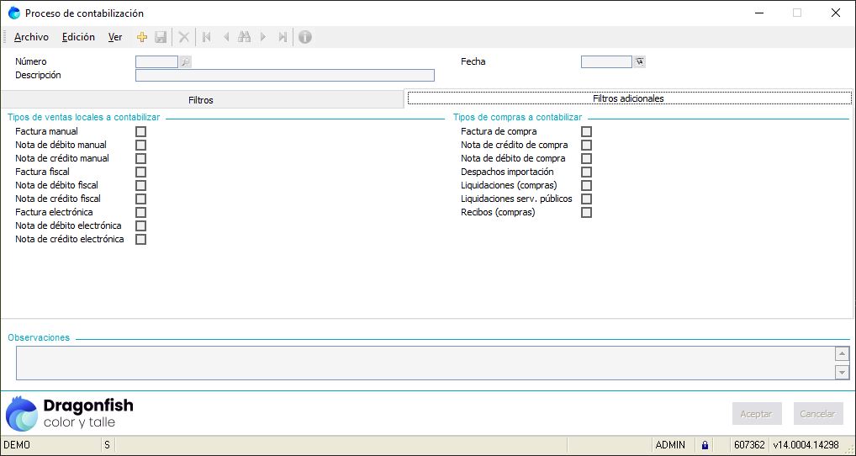
Task: Check Liquidaciones (compras) checkbox
Action: 586,186
